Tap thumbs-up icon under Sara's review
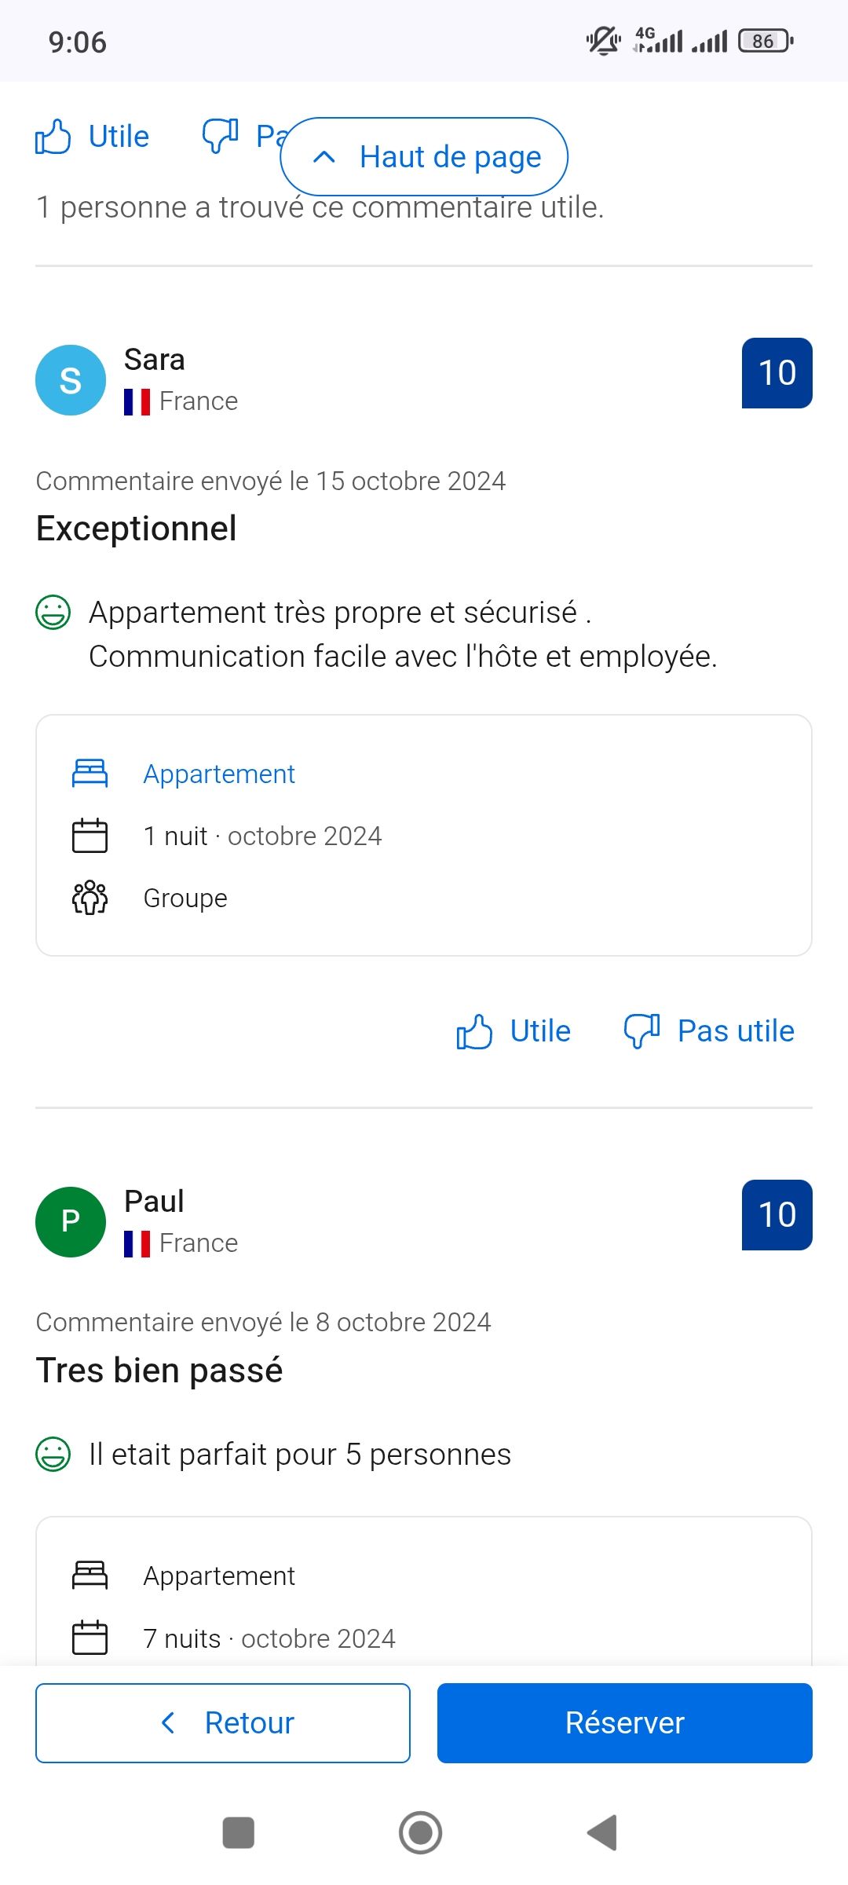 click(474, 1031)
